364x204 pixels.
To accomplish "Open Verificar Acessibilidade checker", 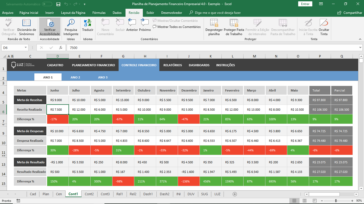I will 50,27.
